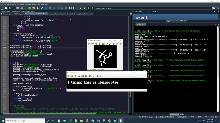Open File Explorer from the taskbar
This screenshot has width=220, height=123.
[81, 121]
